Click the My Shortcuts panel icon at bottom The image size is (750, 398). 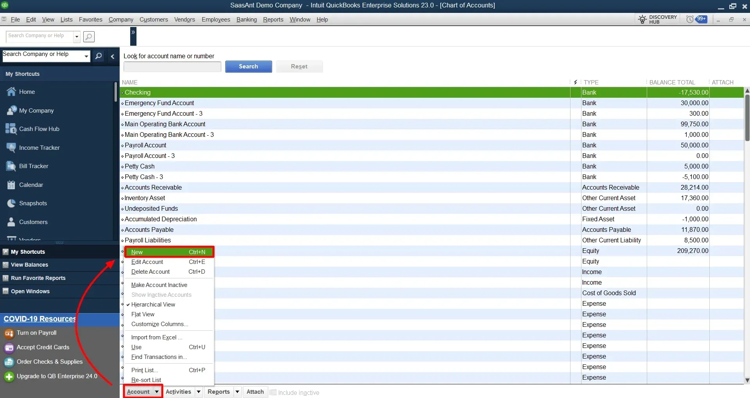pyautogui.click(x=5, y=252)
